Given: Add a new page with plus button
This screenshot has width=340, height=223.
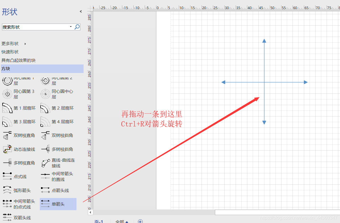Looking at the screenshot, I should [x=140, y=221].
